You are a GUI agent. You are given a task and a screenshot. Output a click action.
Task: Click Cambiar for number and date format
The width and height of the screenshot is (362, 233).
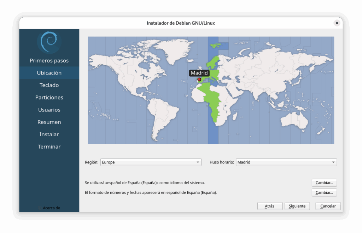coord(324,192)
